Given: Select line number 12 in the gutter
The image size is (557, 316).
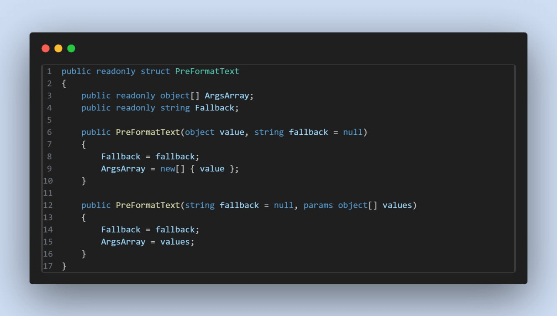Looking at the screenshot, I should (x=48, y=205).
